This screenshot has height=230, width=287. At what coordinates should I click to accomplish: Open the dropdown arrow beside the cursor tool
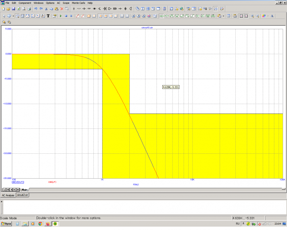coord(13,16)
